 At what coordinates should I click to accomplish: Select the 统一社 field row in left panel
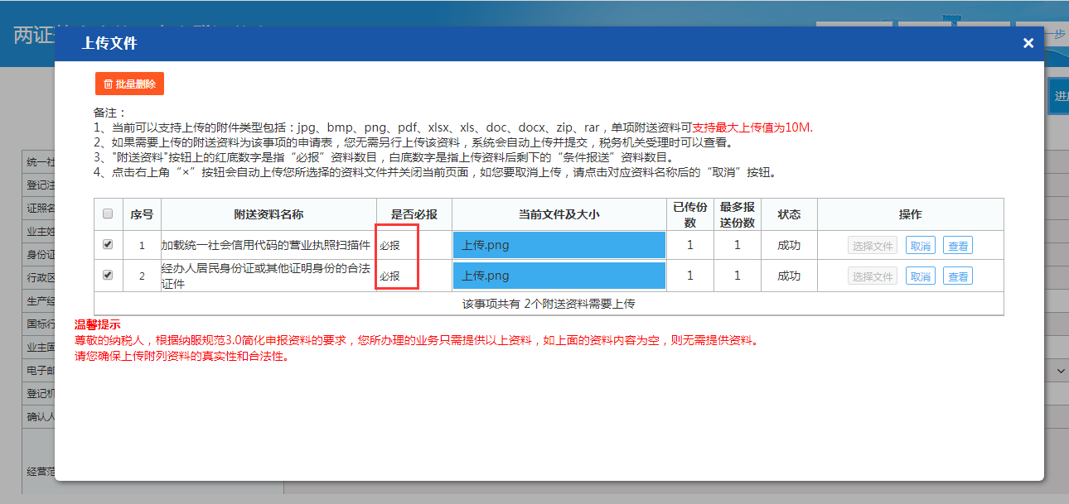[x=33, y=162]
